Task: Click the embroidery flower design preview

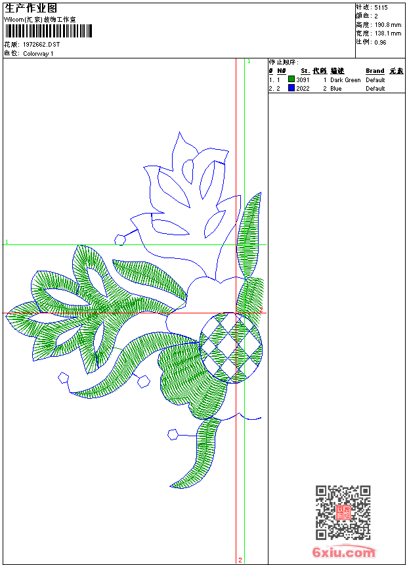Action: (x=134, y=311)
